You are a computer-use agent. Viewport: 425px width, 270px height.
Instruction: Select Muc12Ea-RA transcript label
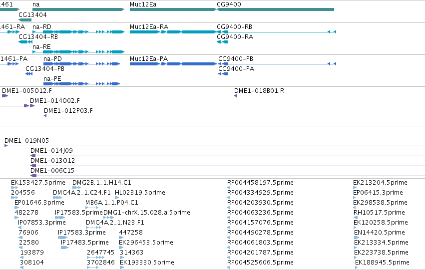coord(149,27)
